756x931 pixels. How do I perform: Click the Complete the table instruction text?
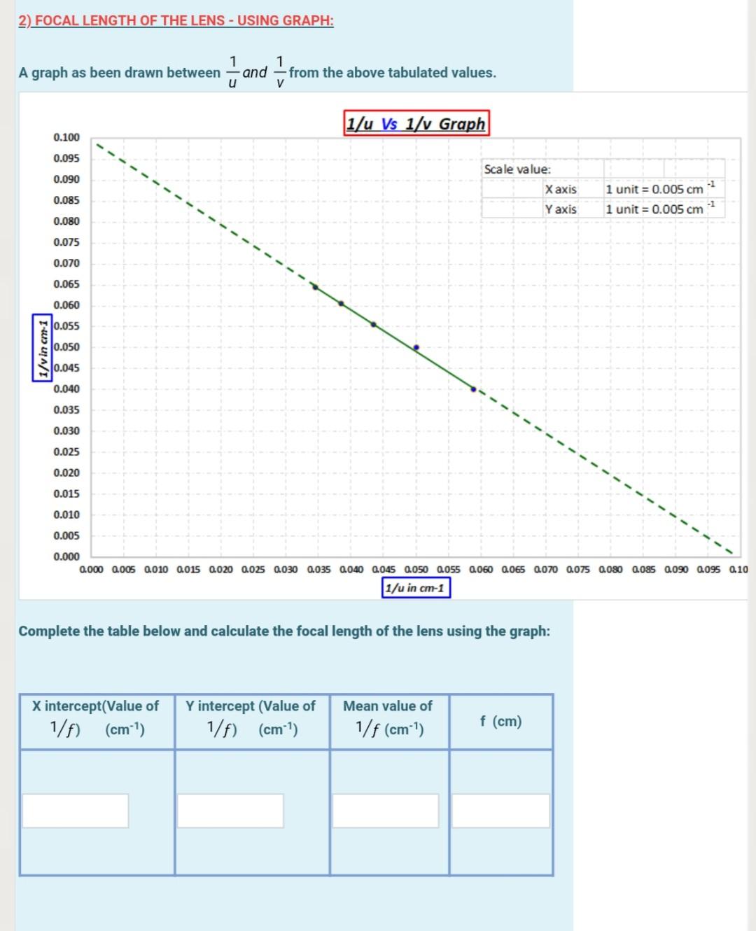(285, 631)
